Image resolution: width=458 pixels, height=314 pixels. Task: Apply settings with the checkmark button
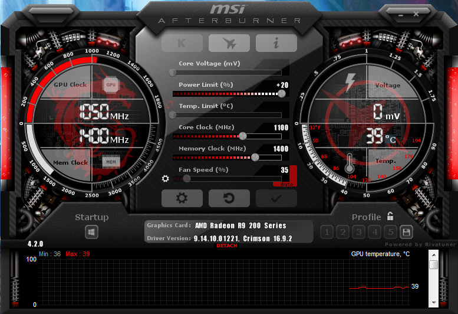tap(276, 198)
